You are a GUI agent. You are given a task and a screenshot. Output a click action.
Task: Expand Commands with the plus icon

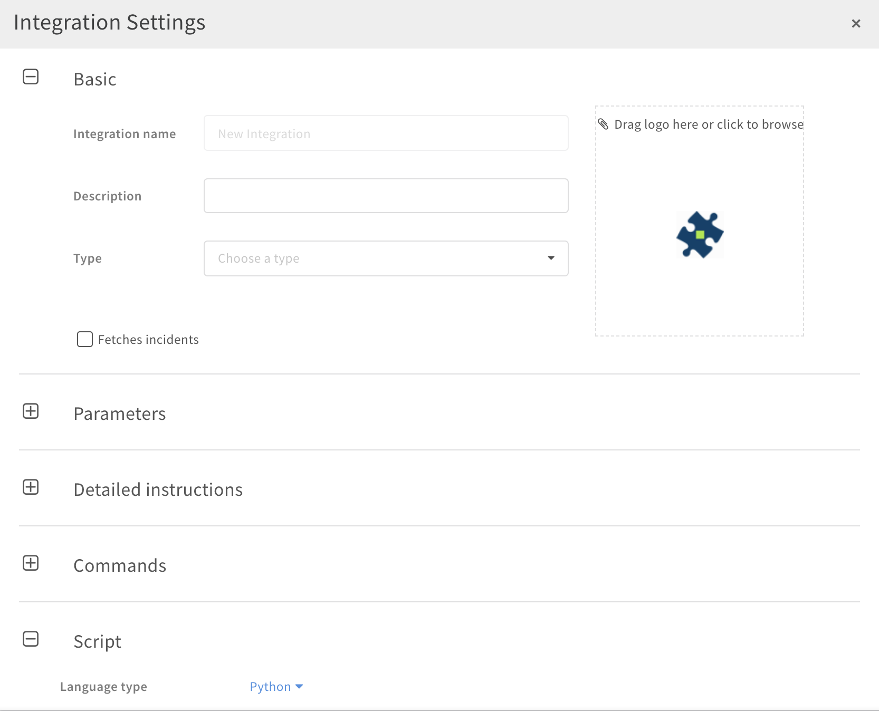[x=31, y=563]
